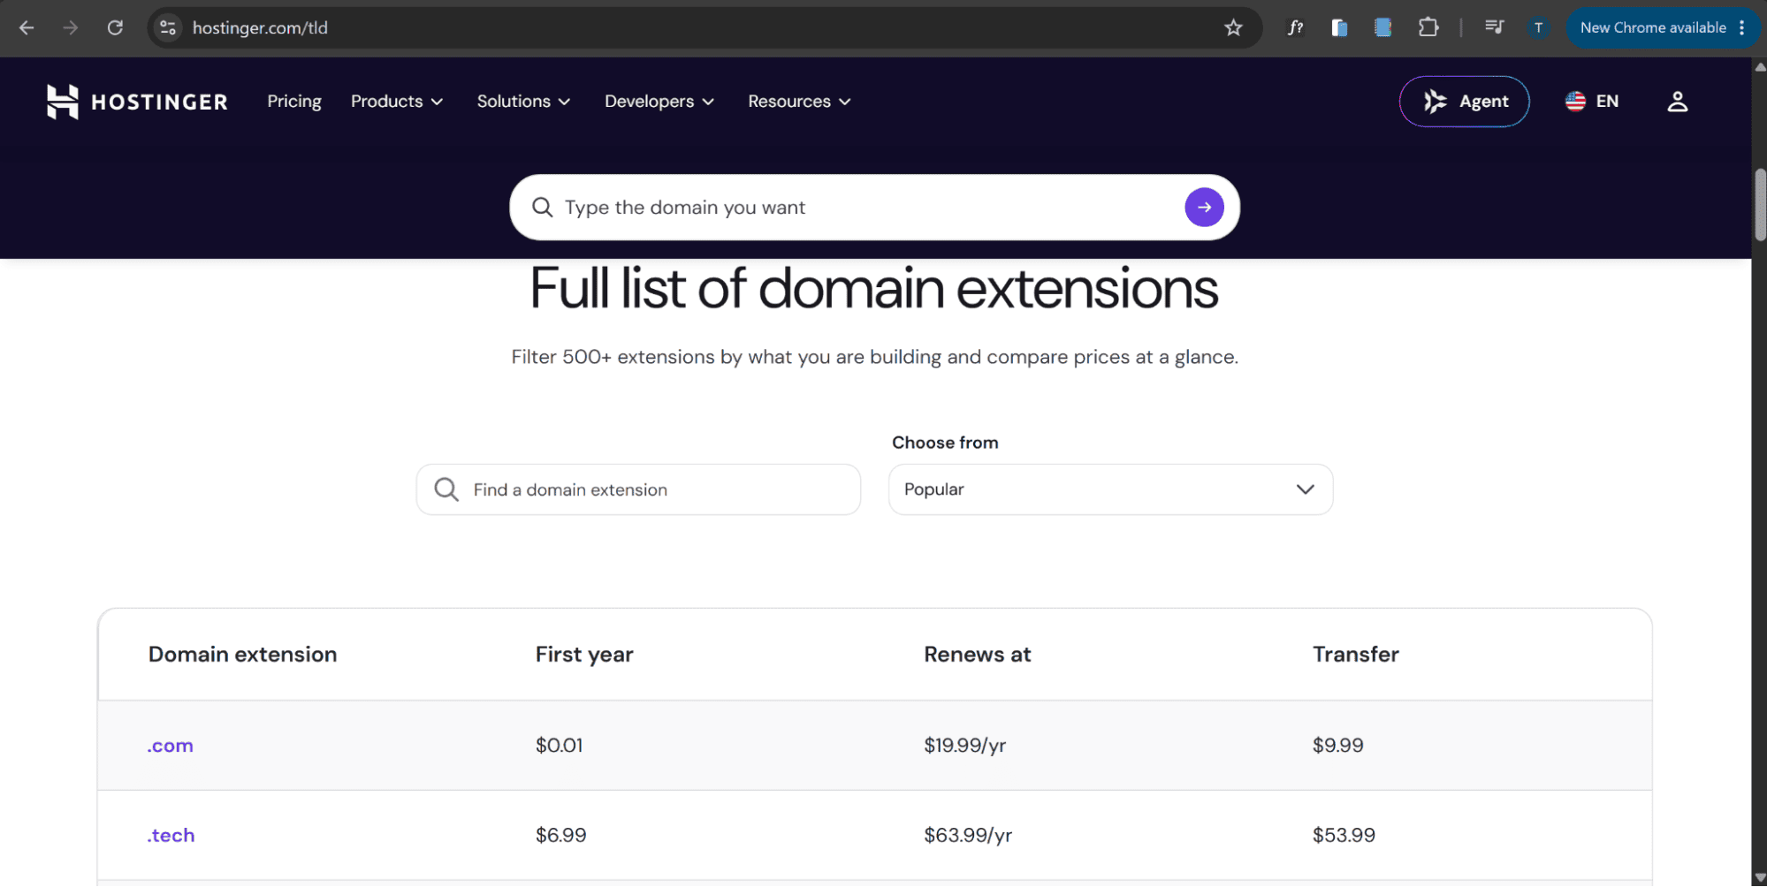The height and width of the screenshot is (887, 1767).
Task: Click the magnifier in extension search field
Action: (x=446, y=489)
